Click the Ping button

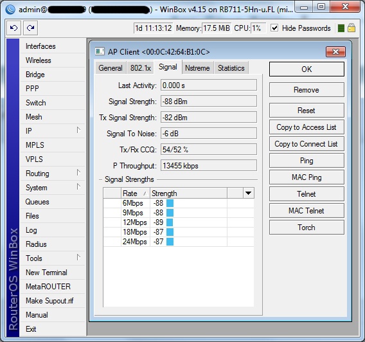pyautogui.click(x=307, y=161)
